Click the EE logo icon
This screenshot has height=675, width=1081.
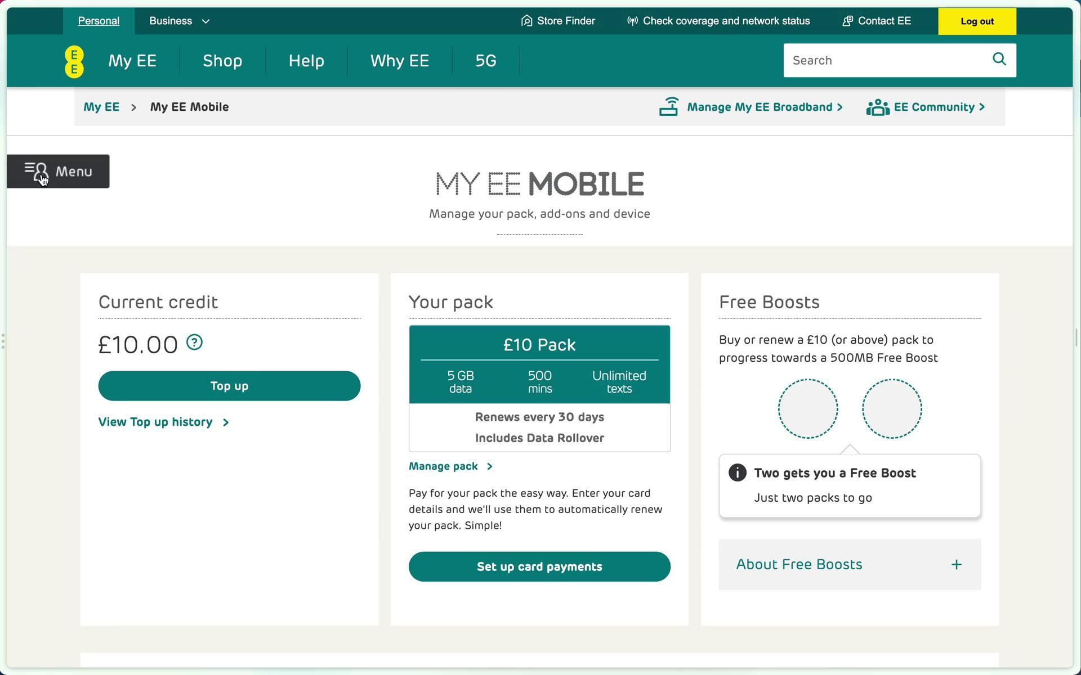click(74, 61)
